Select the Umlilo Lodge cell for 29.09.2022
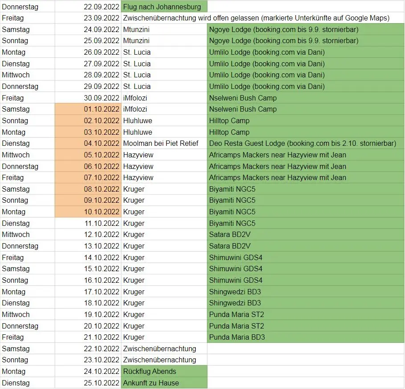This screenshot has height=389, width=405. (x=306, y=86)
